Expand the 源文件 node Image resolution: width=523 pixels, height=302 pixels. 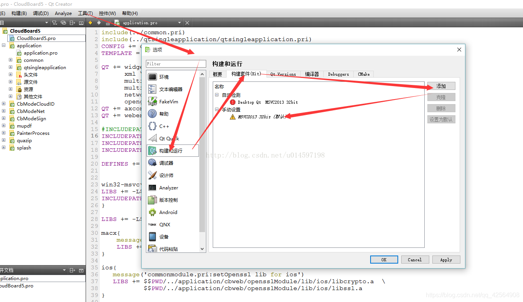(11, 82)
